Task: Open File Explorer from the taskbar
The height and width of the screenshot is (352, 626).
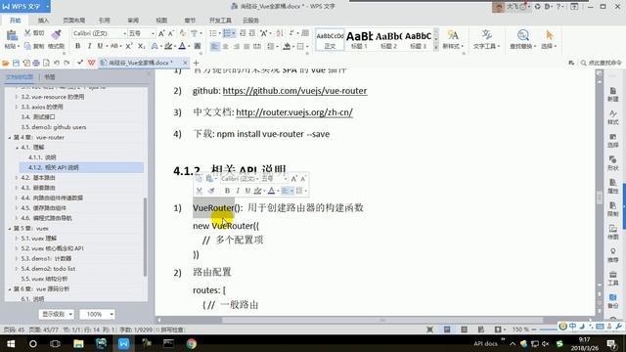Action: (x=78, y=343)
